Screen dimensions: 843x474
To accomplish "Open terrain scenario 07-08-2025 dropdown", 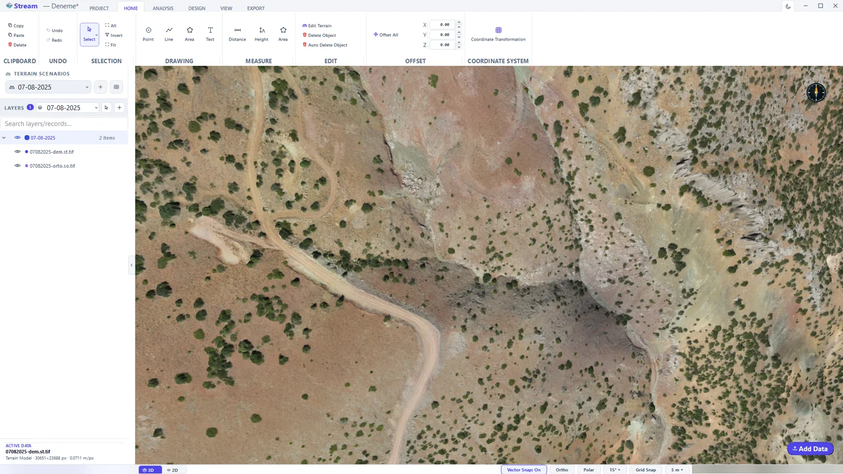I will pyautogui.click(x=48, y=87).
